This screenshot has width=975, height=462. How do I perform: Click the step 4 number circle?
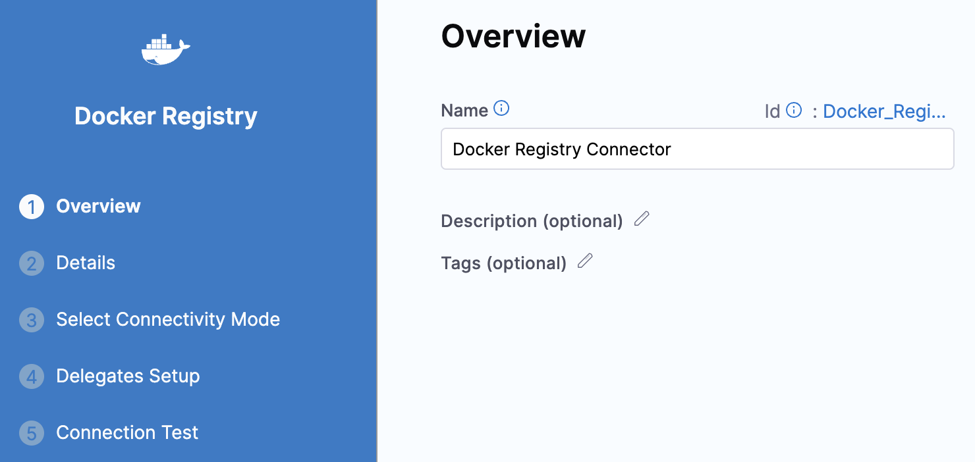click(x=32, y=376)
